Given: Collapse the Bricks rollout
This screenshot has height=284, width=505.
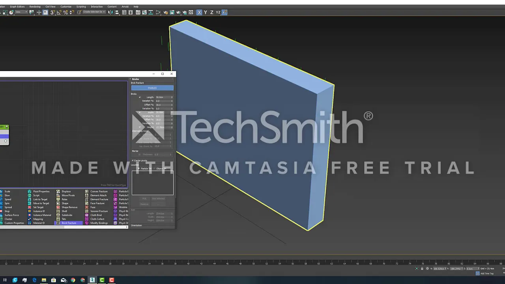Looking at the screenshot, I should [135, 79].
